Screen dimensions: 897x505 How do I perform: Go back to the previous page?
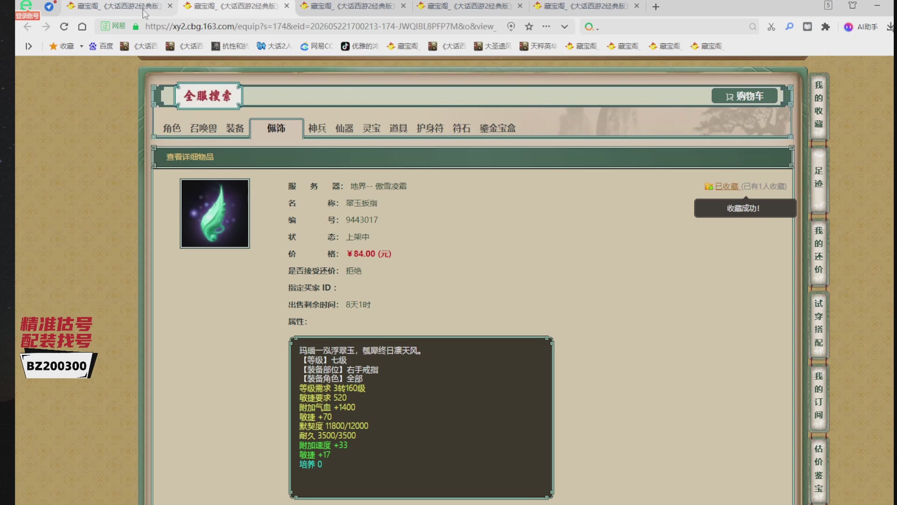tap(28, 27)
